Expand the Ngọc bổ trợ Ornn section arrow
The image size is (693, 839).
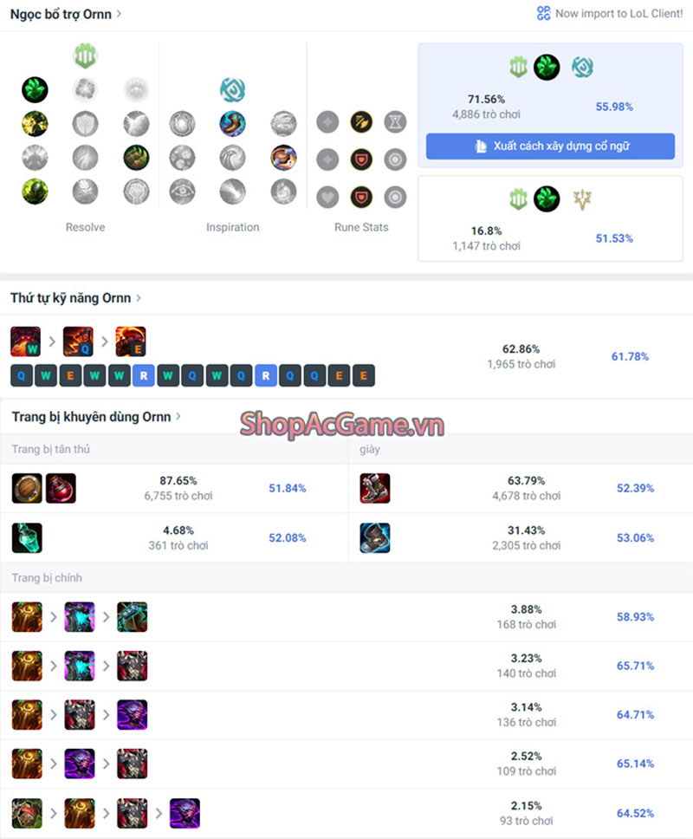(x=119, y=13)
